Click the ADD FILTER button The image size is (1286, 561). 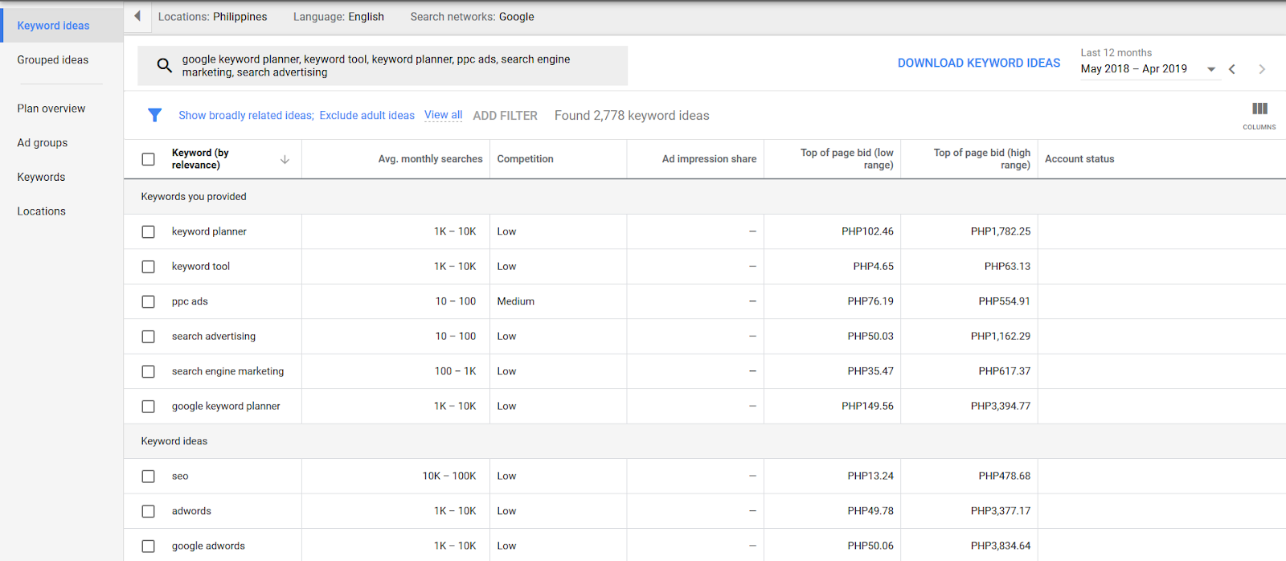pos(505,115)
